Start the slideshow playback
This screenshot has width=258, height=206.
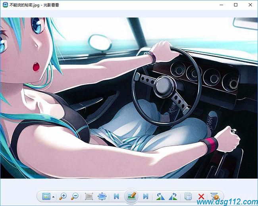pyautogui.click(x=215, y=196)
